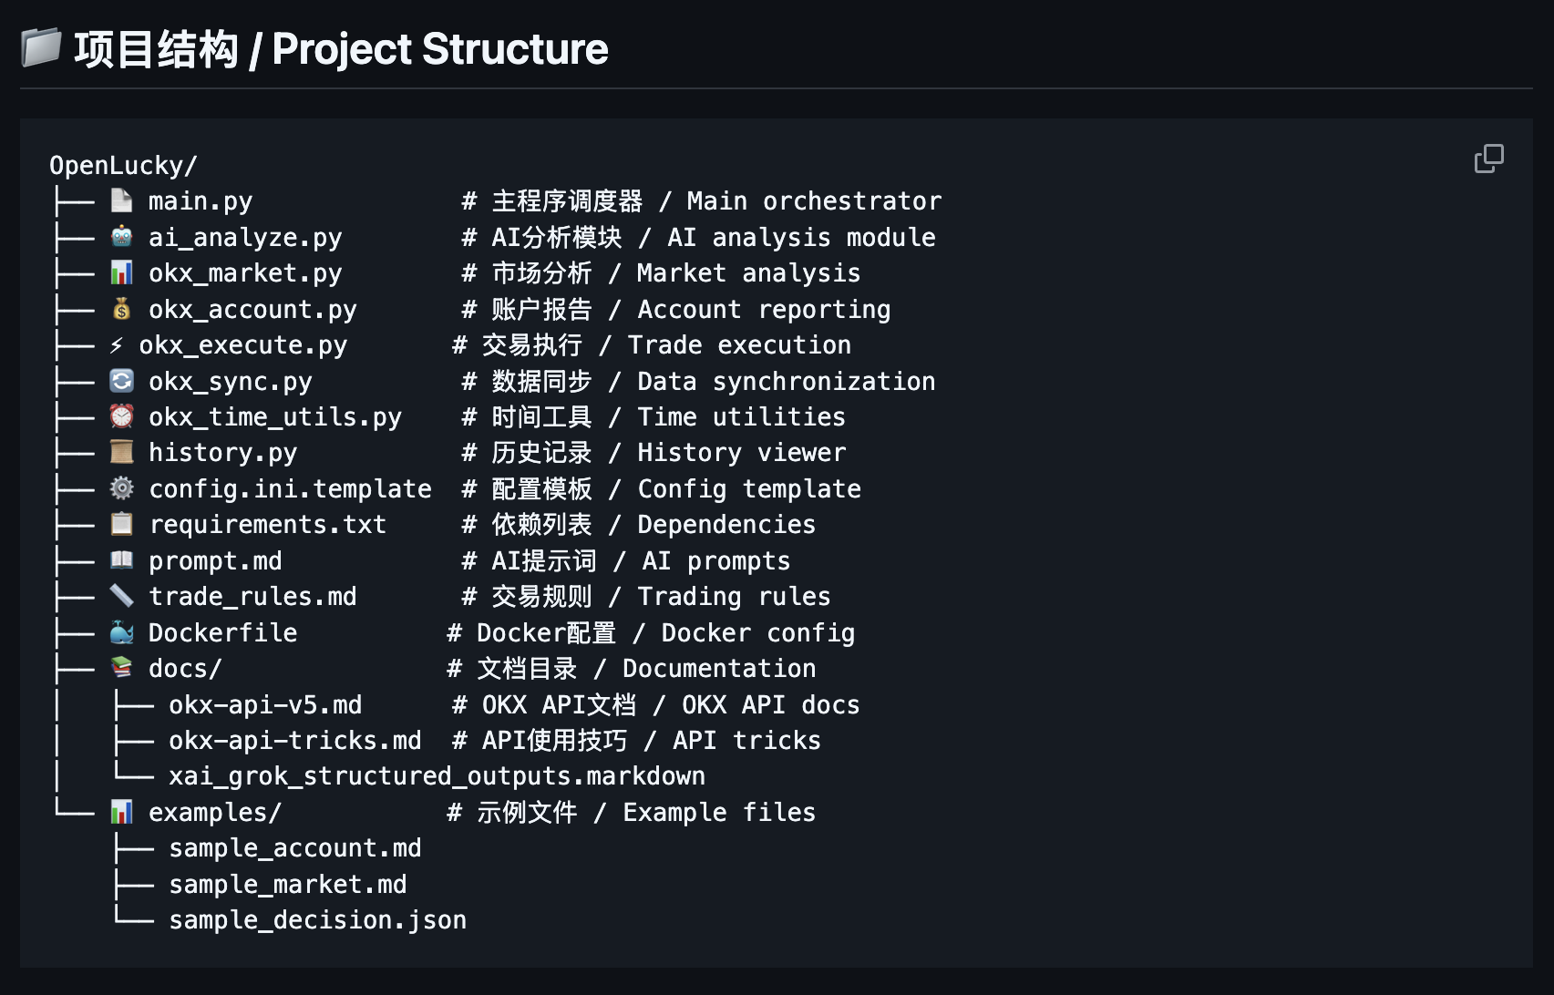Screen dimensions: 1554x995
Task: Click the requirements.txt file name
Action: point(267,525)
